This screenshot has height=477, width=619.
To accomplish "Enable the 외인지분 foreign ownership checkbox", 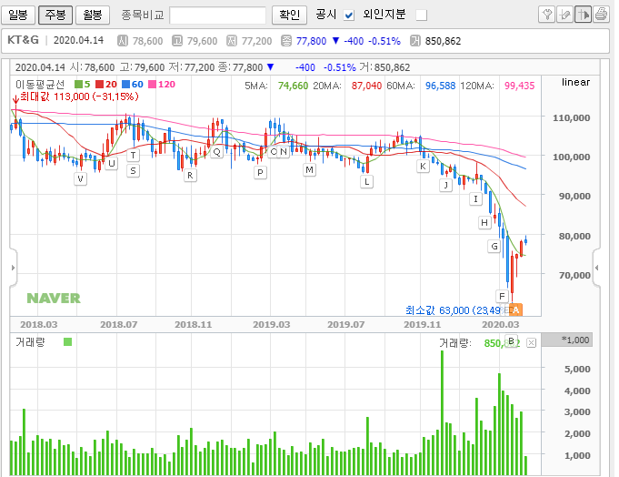I will [x=422, y=15].
